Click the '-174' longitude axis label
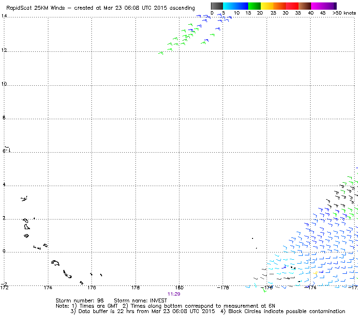The height and width of the screenshot is (315, 358). point(310,287)
